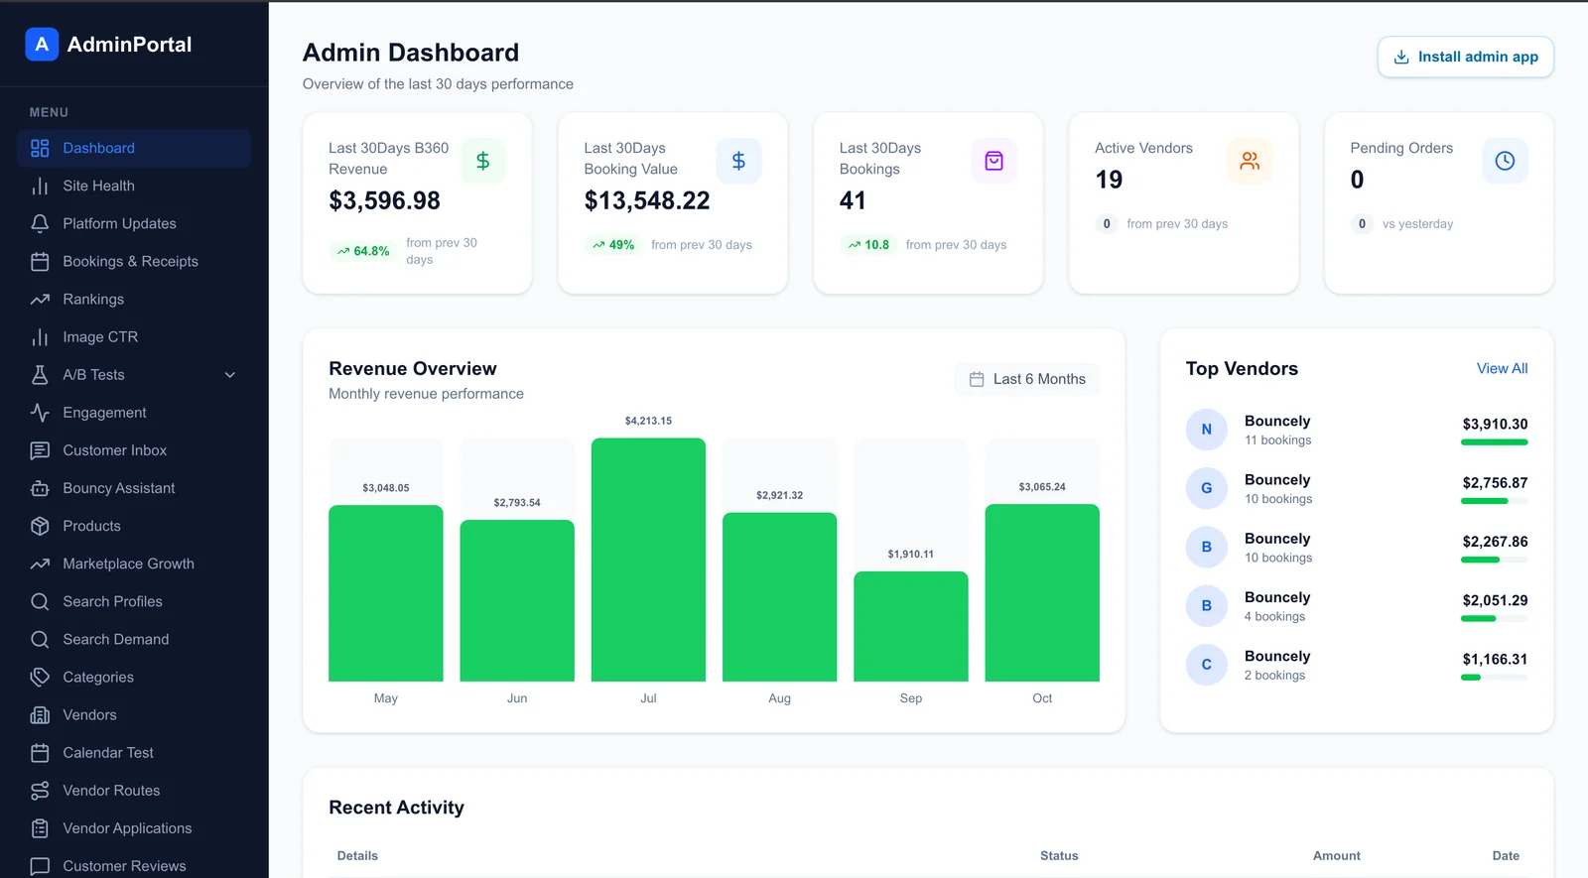This screenshot has width=1588, height=878.
Task: Click the A/B Tests flask icon
Action: pyautogui.click(x=40, y=375)
